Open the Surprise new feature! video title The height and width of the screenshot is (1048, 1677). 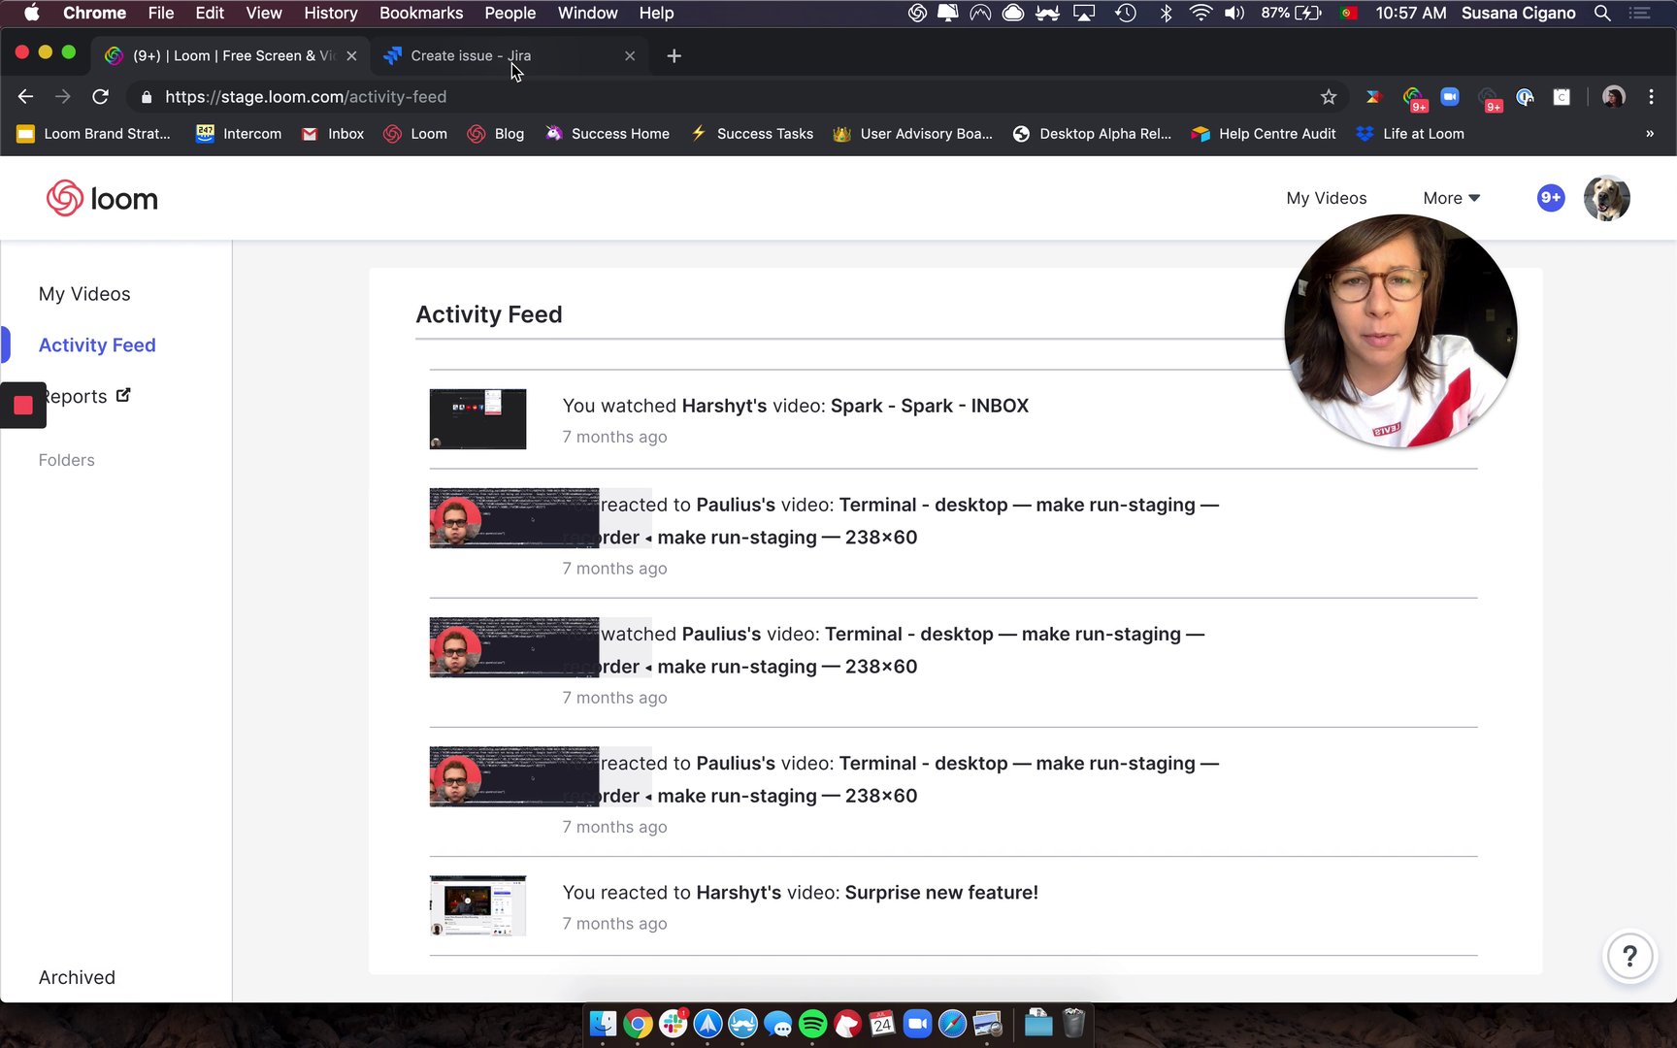[941, 893]
